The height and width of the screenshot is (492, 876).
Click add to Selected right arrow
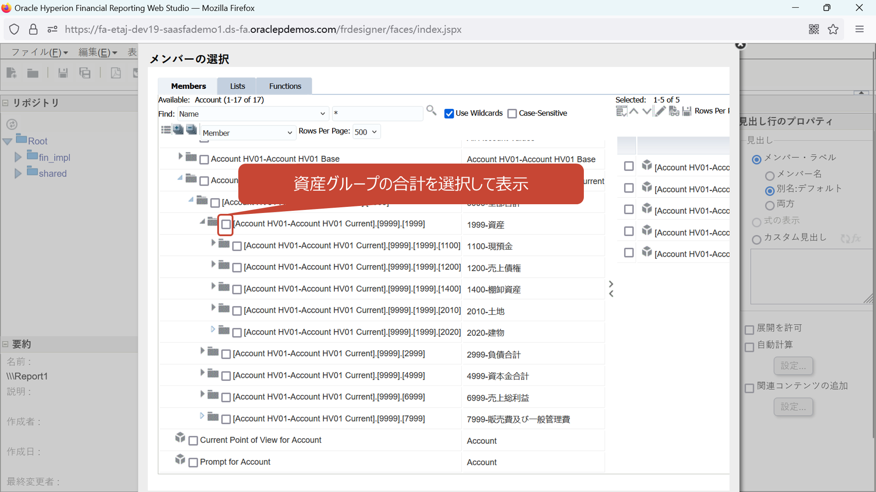click(611, 284)
